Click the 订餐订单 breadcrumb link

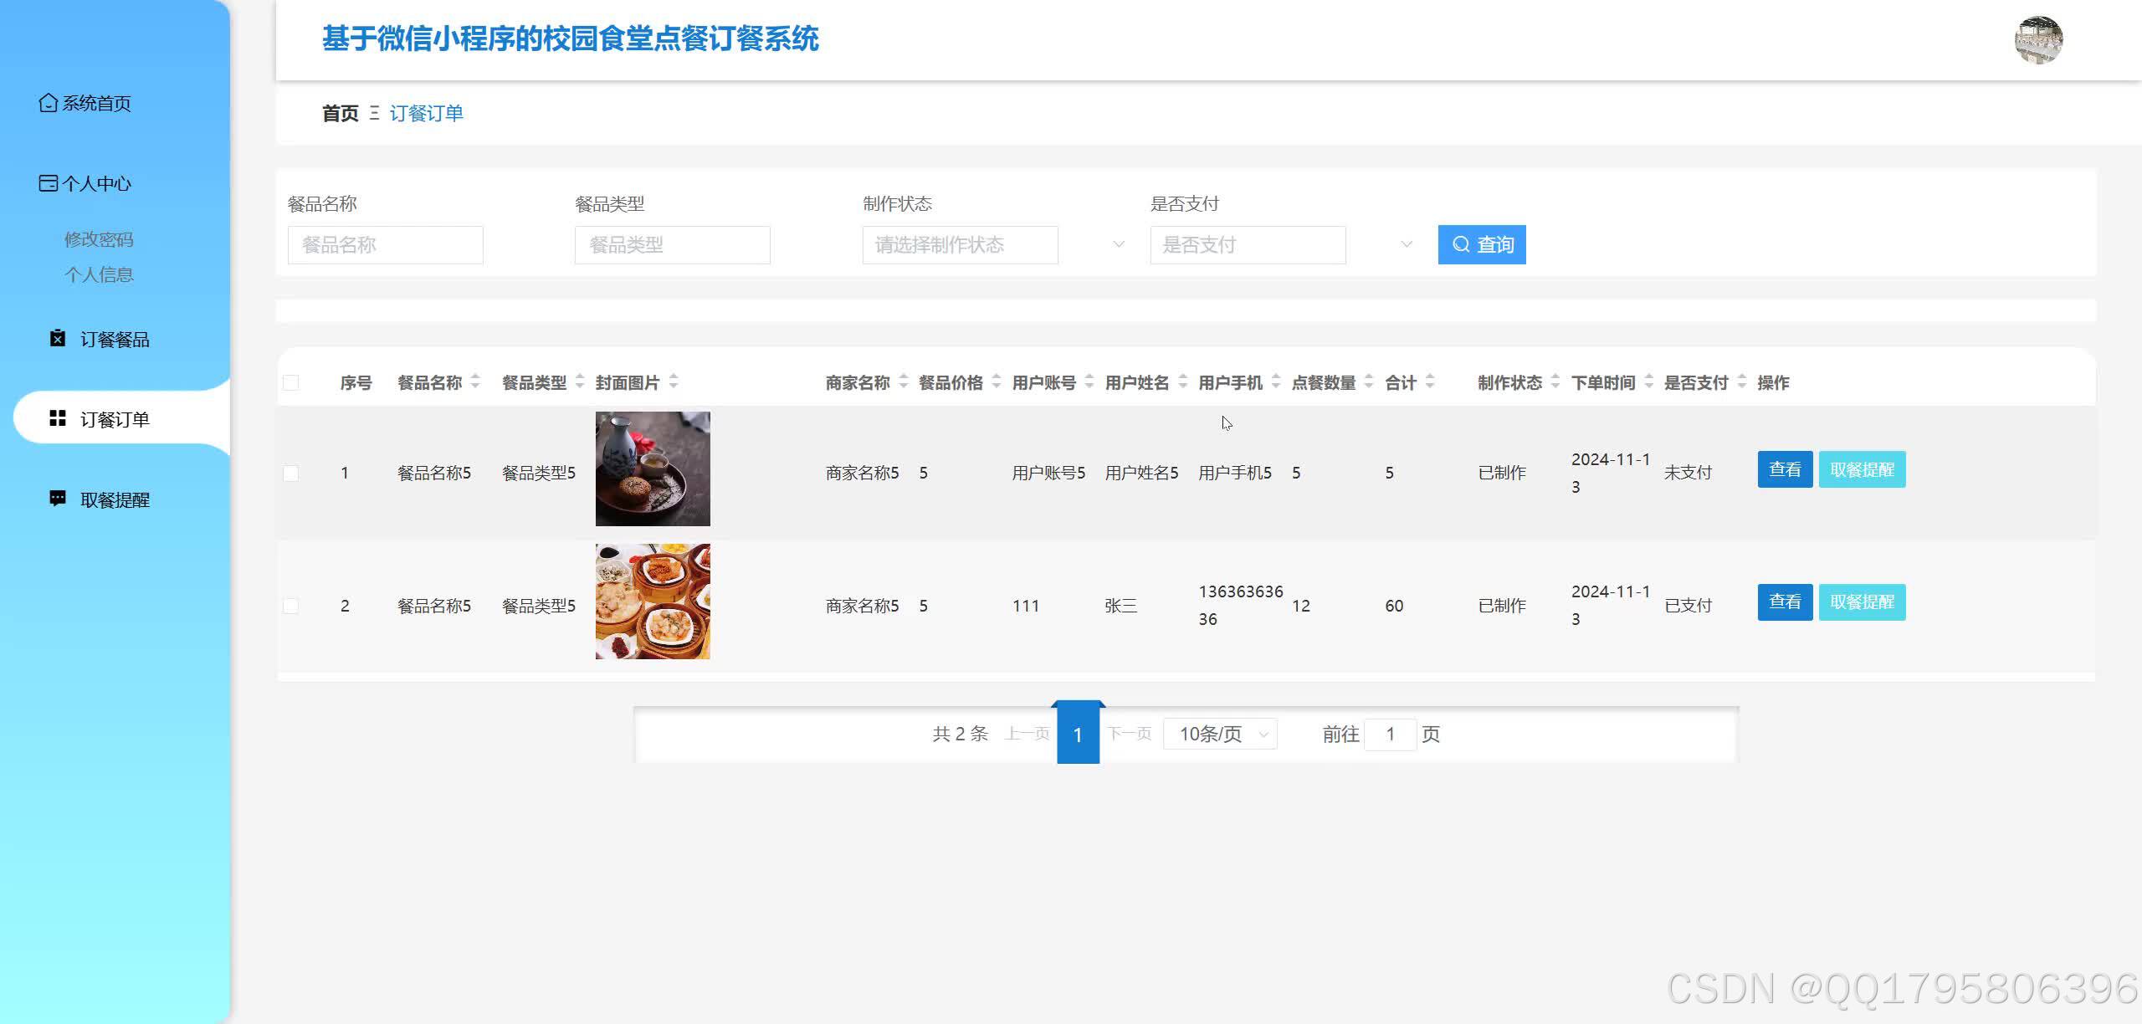pos(427,113)
